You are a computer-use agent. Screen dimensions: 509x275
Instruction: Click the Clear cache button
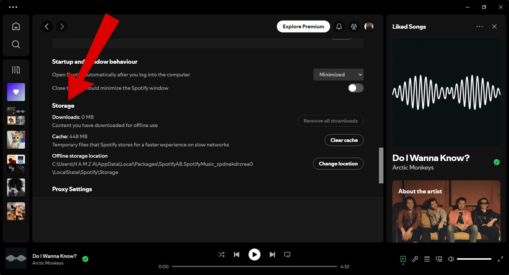pos(344,140)
